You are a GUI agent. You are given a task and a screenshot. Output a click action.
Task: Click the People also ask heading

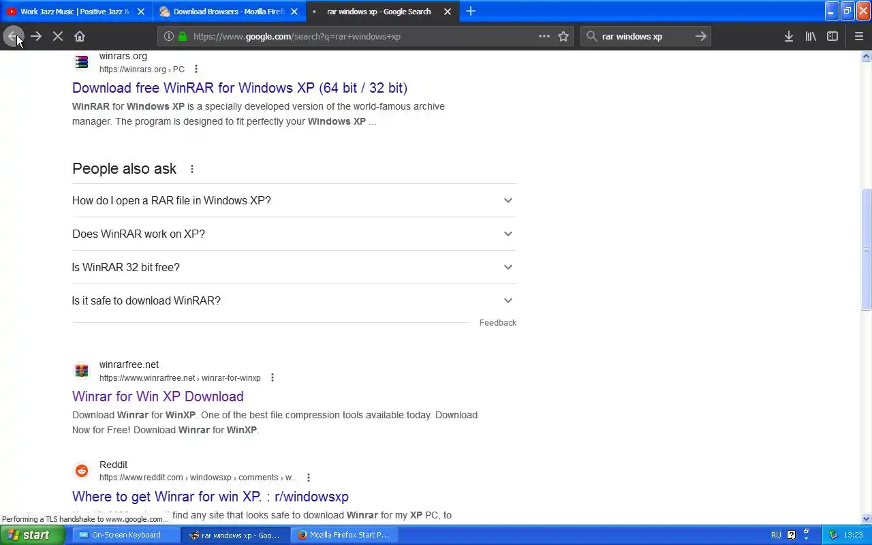(x=125, y=169)
